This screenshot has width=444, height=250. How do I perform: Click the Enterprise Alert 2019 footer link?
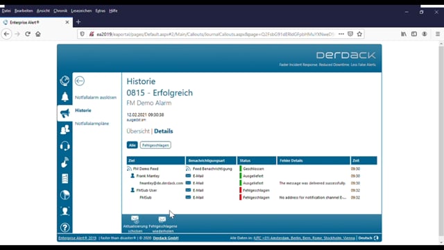pos(77,238)
